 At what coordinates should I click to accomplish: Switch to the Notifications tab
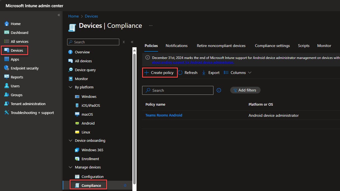pos(176,46)
